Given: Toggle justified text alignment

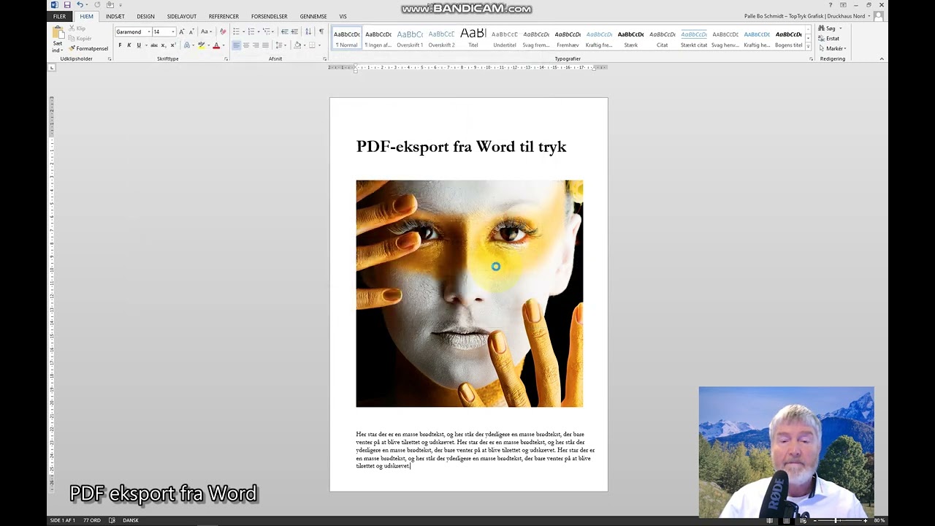Looking at the screenshot, I should (x=265, y=45).
